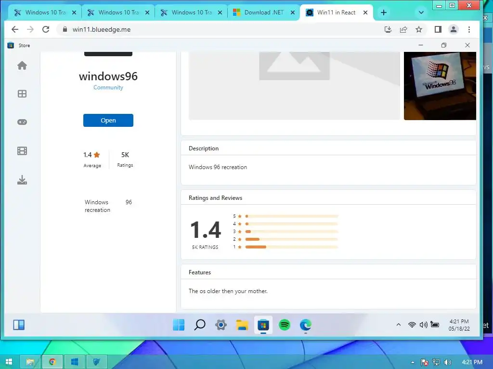Open a new Chrome tab
Viewport: 493px width, 369px height.
pos(384,12)
